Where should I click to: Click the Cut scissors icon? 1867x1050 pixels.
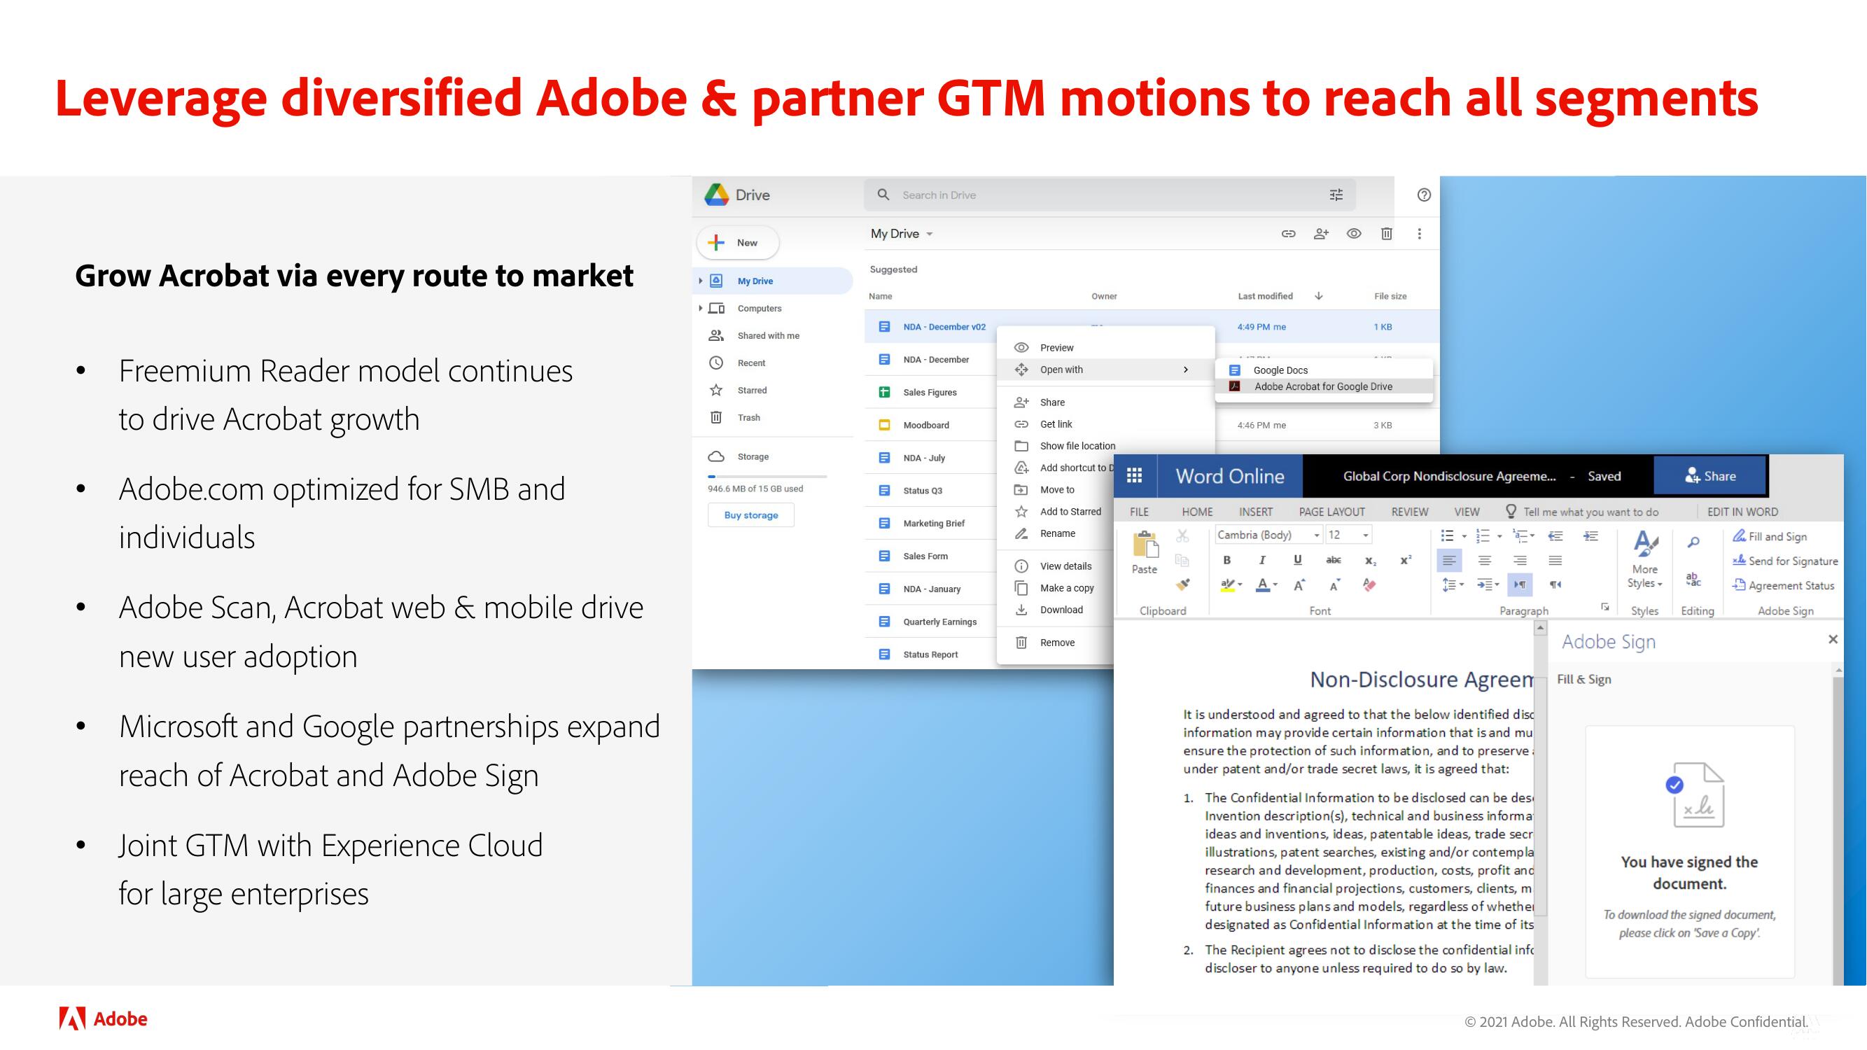coord(1182,535)
